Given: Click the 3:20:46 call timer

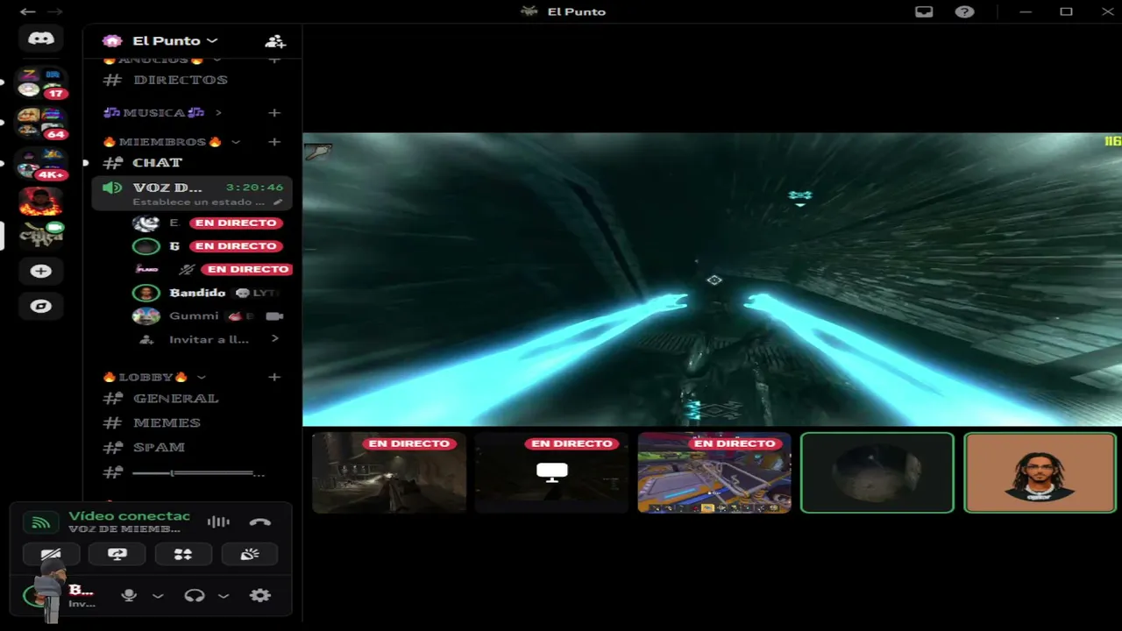Looking at the screenshot, I should [254, 188].
